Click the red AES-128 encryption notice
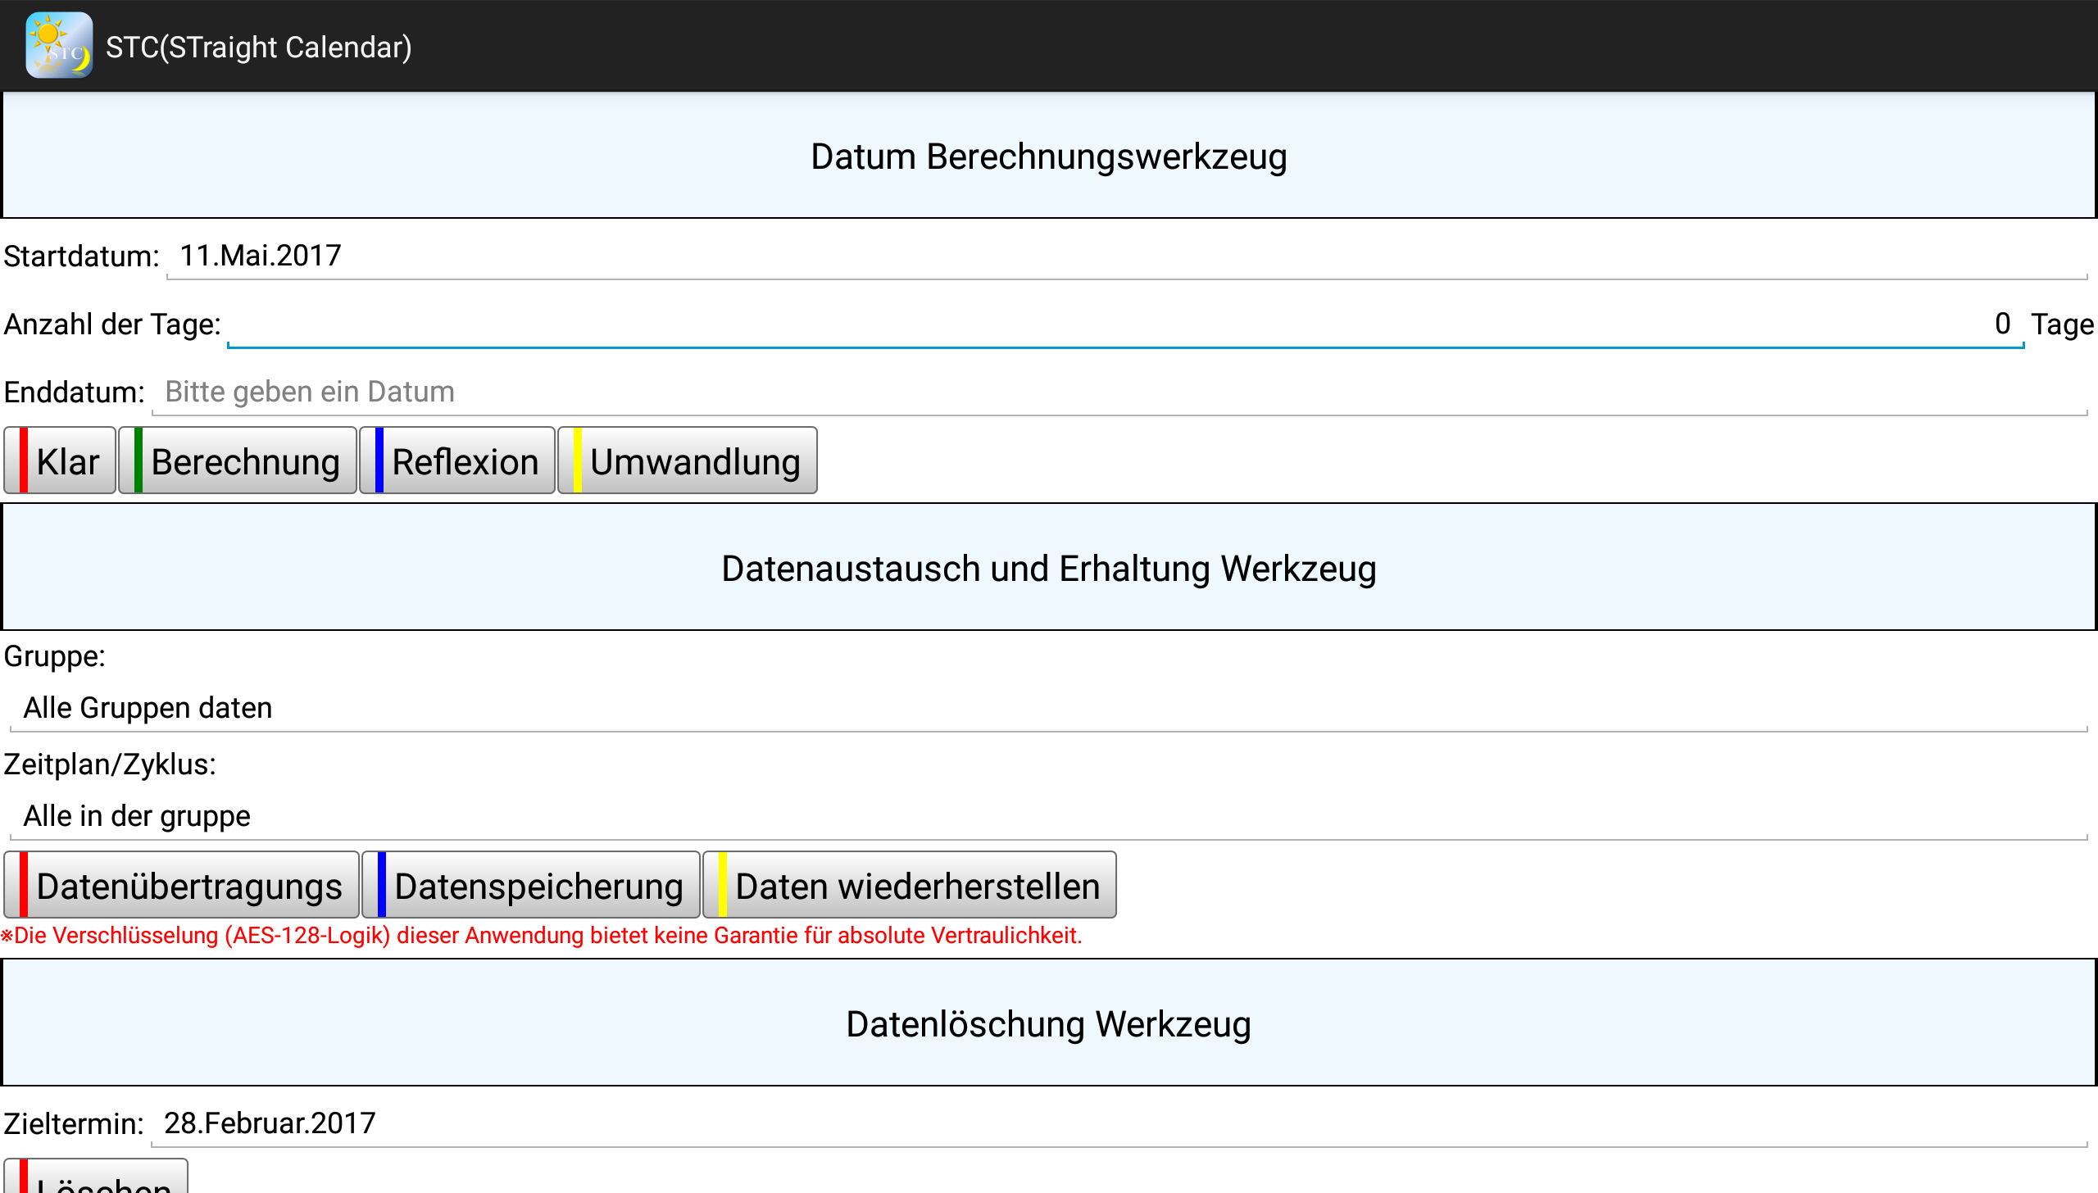 (541, 936)
